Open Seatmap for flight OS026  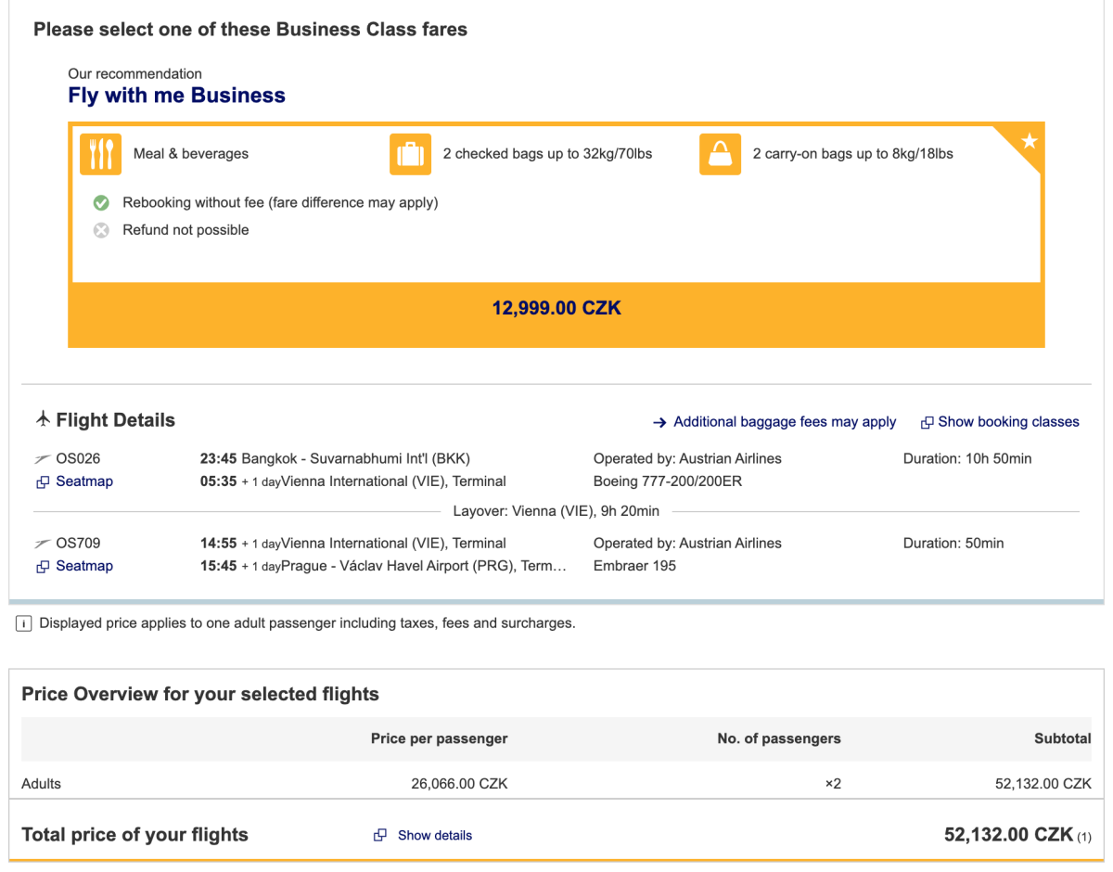pos(83,481)
